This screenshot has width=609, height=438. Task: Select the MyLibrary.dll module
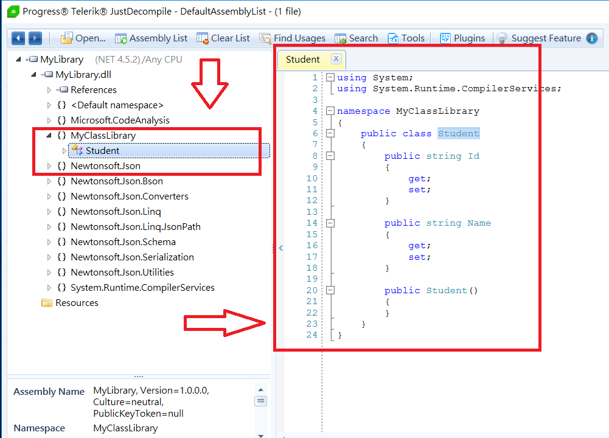83,75
